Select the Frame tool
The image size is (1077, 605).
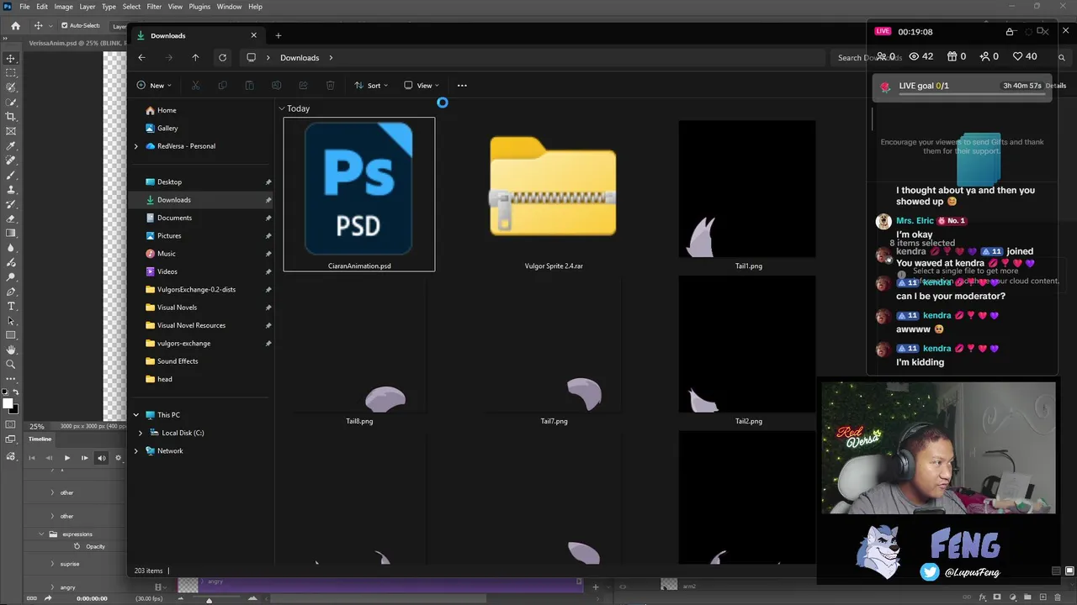point(11,131)
